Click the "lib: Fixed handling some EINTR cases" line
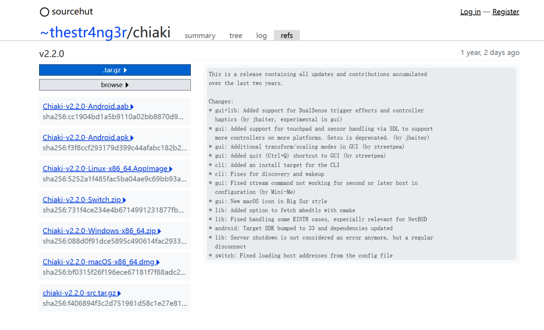The image size is (544, 330). click(318, 219)
